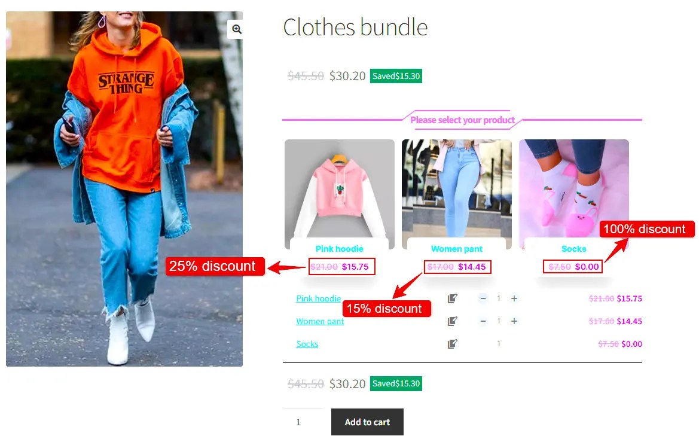The image size is (699, 436).
Task: Click the magnifier zoom icon on product image
Action: pos(236,29)
